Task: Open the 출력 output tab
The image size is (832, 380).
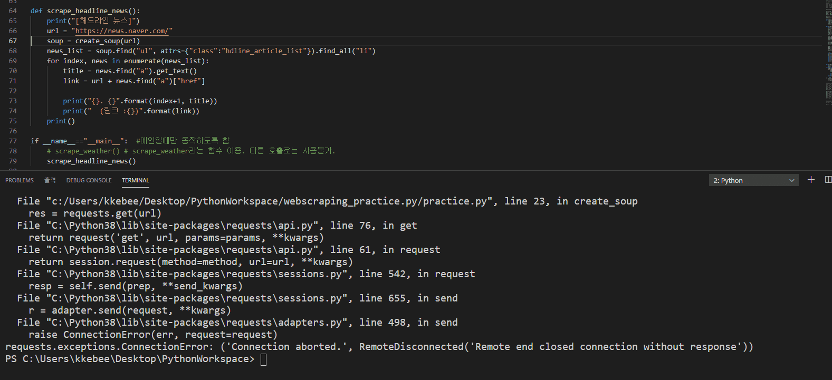Action: 50,180
